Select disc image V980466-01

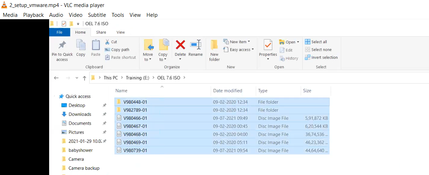[x=222, y=118]
